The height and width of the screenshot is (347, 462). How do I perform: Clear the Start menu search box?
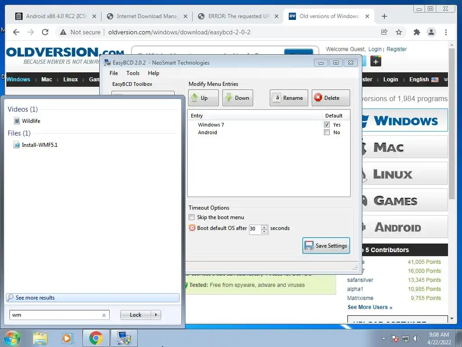tap(104, 315)
